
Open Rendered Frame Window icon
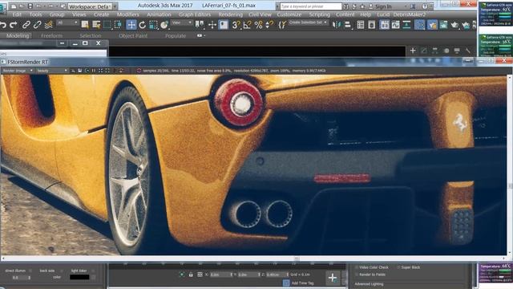pos(443,25)
